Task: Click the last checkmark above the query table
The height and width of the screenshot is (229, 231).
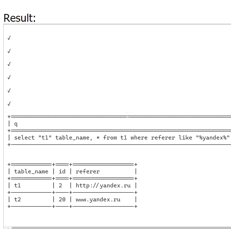Action: click(x=9, y=104)
